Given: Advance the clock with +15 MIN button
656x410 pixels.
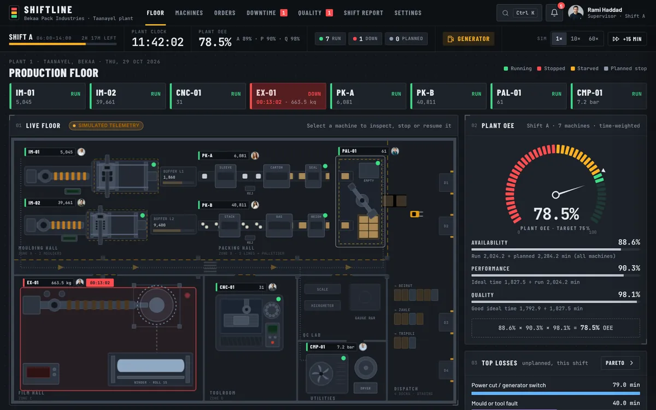Looking at the screenshot, I should click(x=628, y=39).
